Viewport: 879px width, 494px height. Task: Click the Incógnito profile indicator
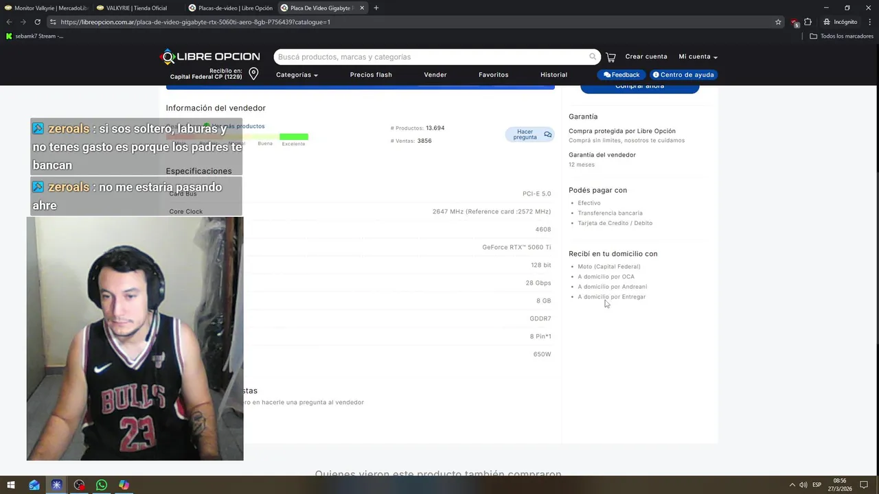coord(841,22)
